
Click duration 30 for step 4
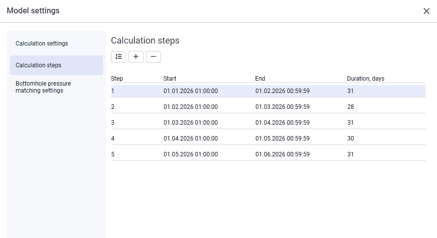pyautogui.click(x=351, y=139)
